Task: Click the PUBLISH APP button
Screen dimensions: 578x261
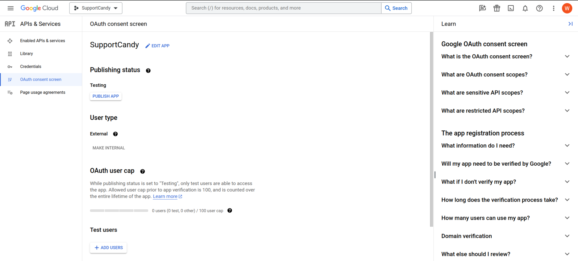Action: [106, 96]
